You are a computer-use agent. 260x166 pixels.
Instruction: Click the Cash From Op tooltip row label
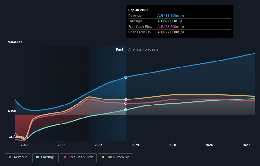[x=139, y=32]
